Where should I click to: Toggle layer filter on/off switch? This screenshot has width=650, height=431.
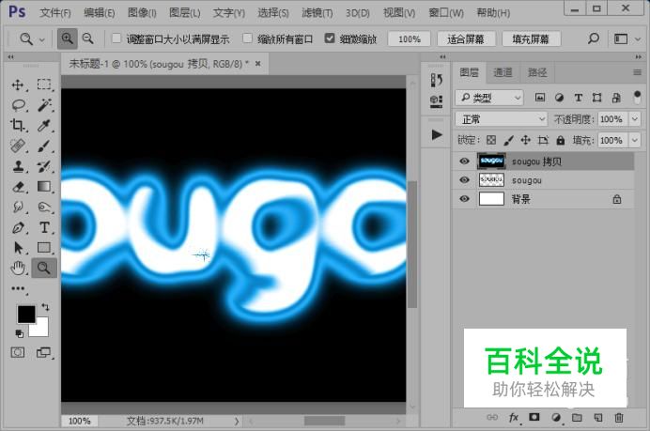pyautogui.click(x=637, y=98)
